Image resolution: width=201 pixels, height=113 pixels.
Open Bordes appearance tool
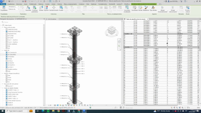click(x=140, y=8)
